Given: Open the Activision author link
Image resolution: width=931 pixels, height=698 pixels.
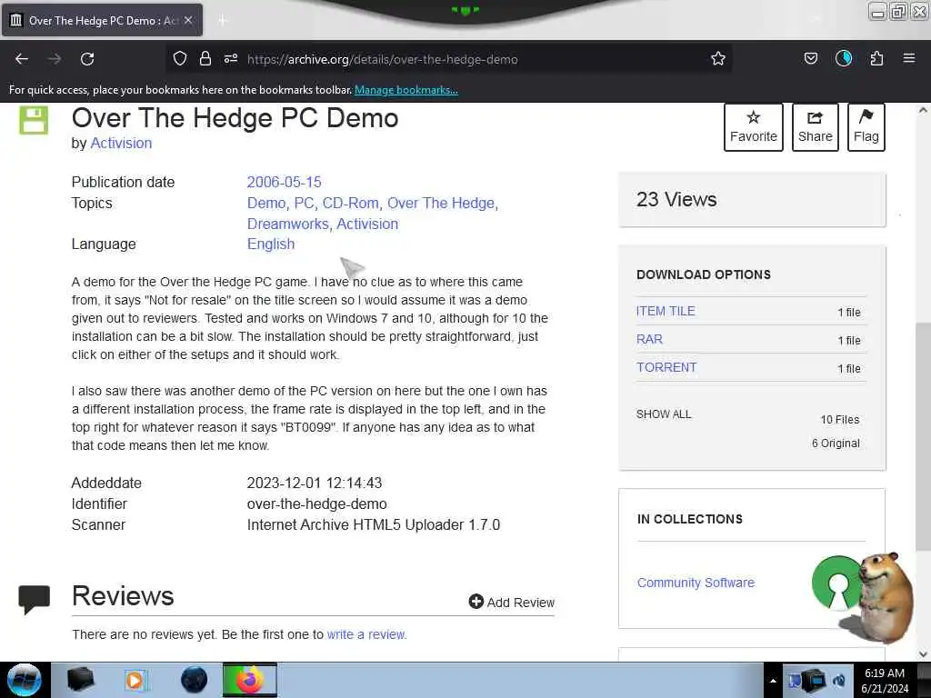Looking at the screenshot, I should [121, 143].
